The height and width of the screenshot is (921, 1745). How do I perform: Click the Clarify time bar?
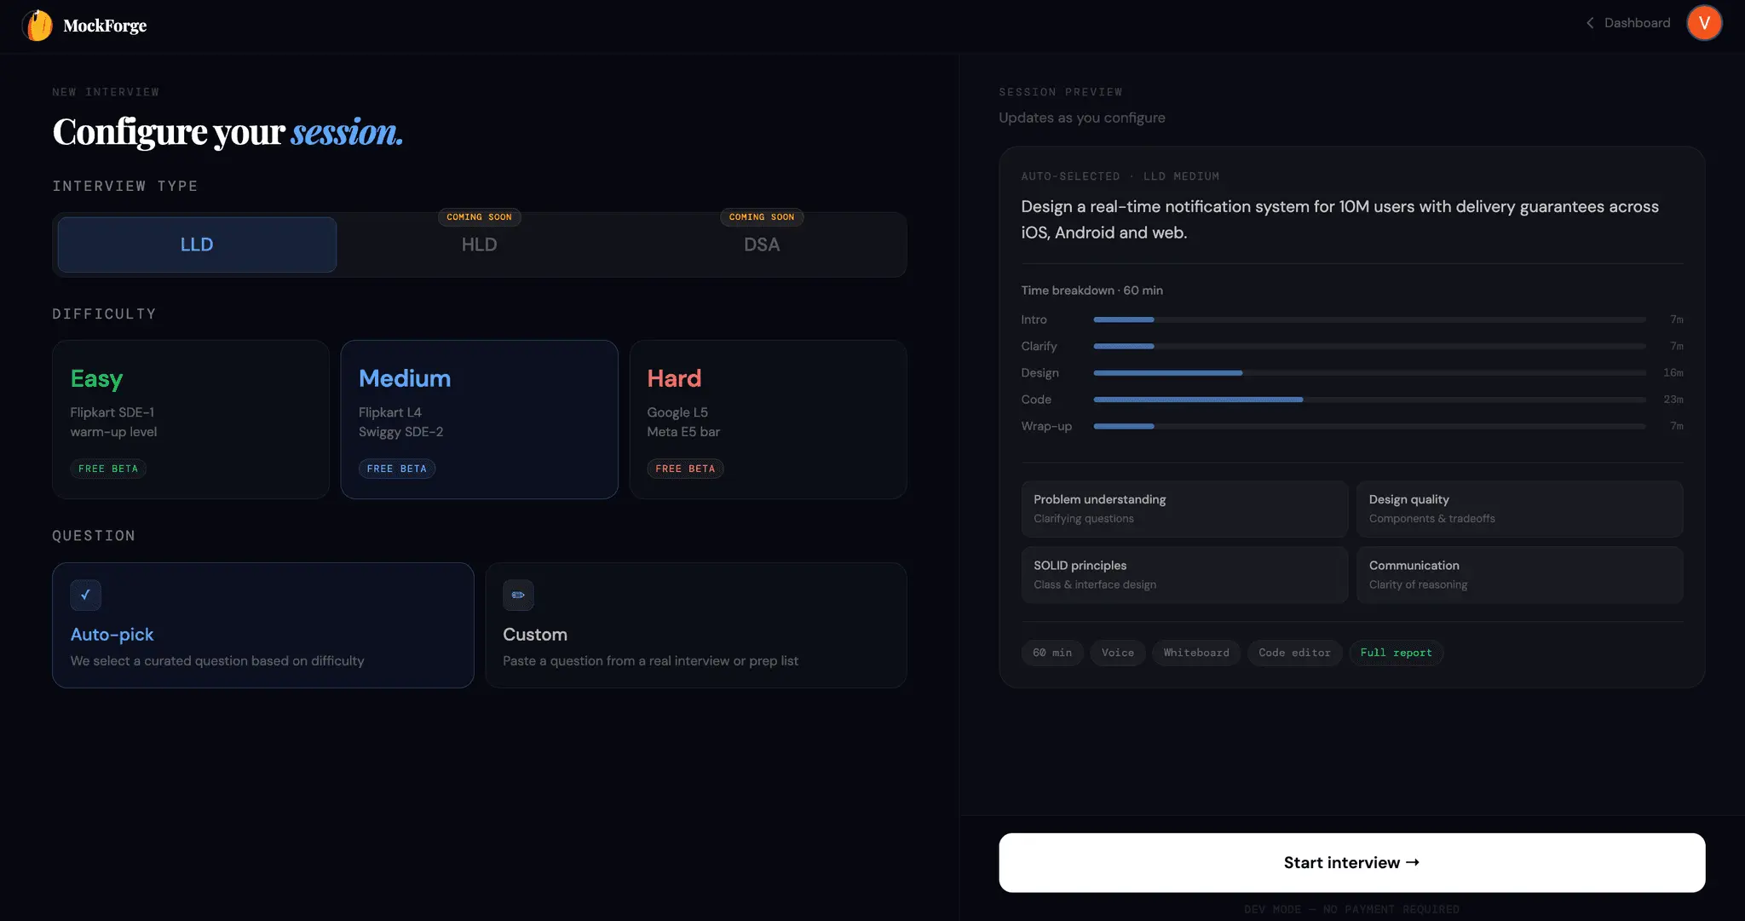[x=1369, y=346]
